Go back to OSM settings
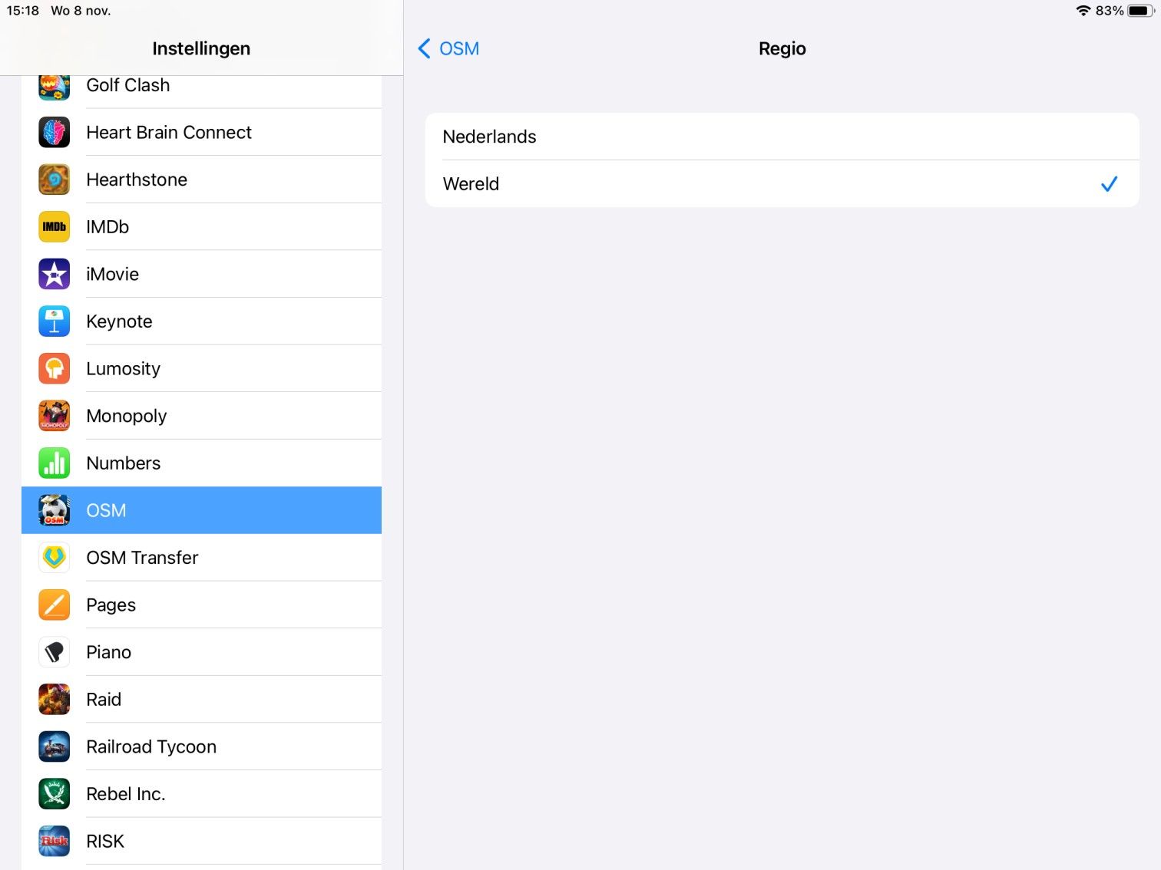The height and width of the screenshot is (870, 1161). pos(448,48)
